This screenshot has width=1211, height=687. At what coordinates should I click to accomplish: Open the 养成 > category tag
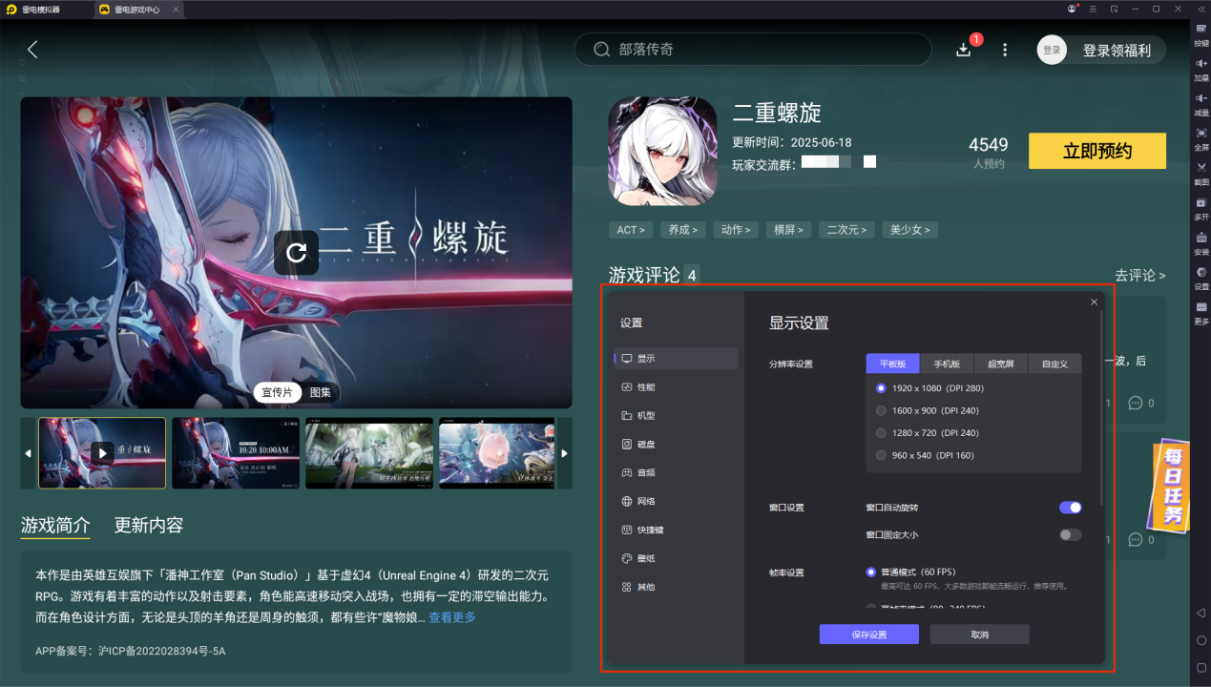coord(683,230)
